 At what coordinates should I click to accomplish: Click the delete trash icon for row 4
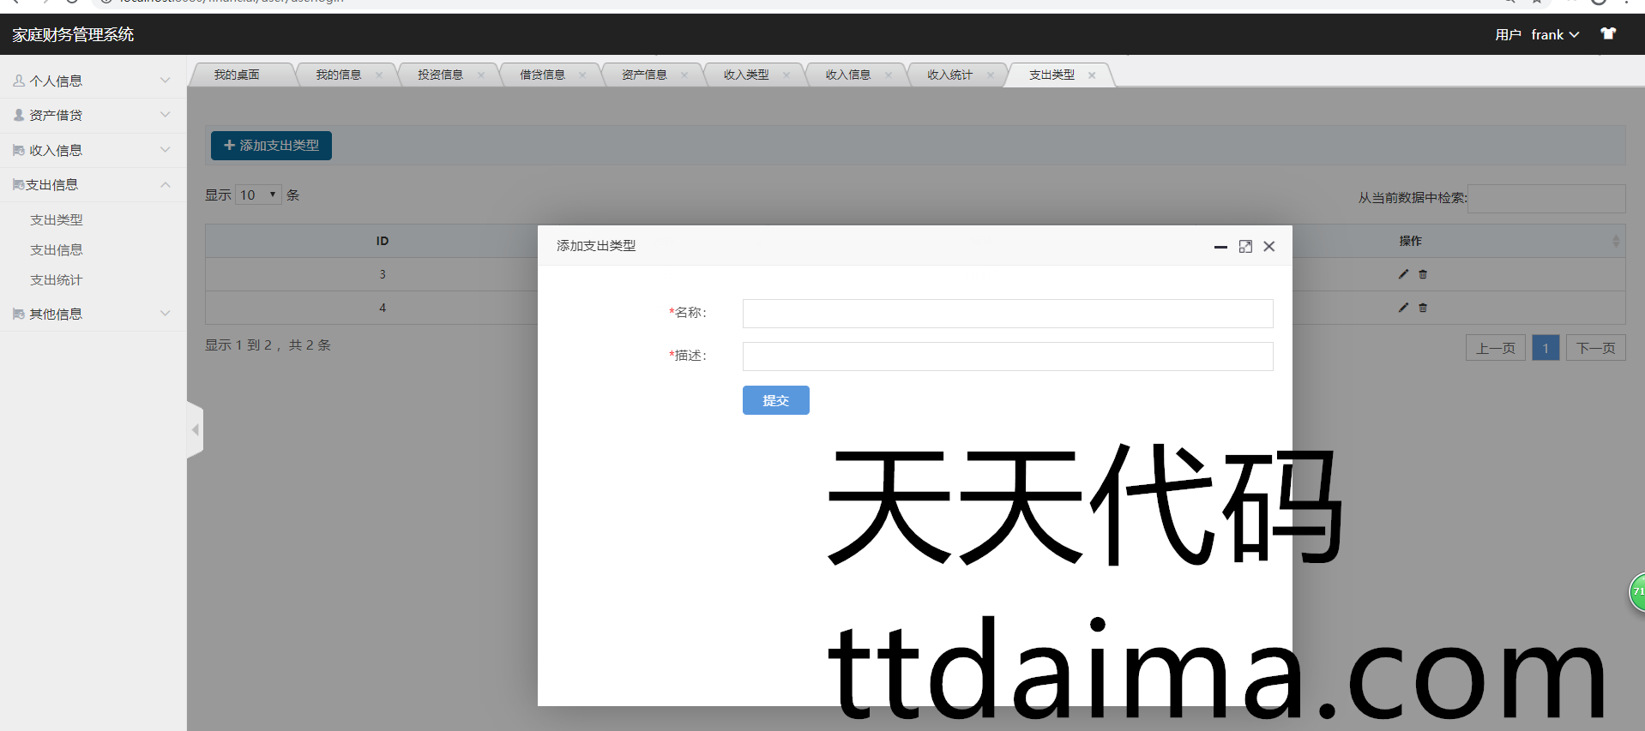tap(1423, 308)
